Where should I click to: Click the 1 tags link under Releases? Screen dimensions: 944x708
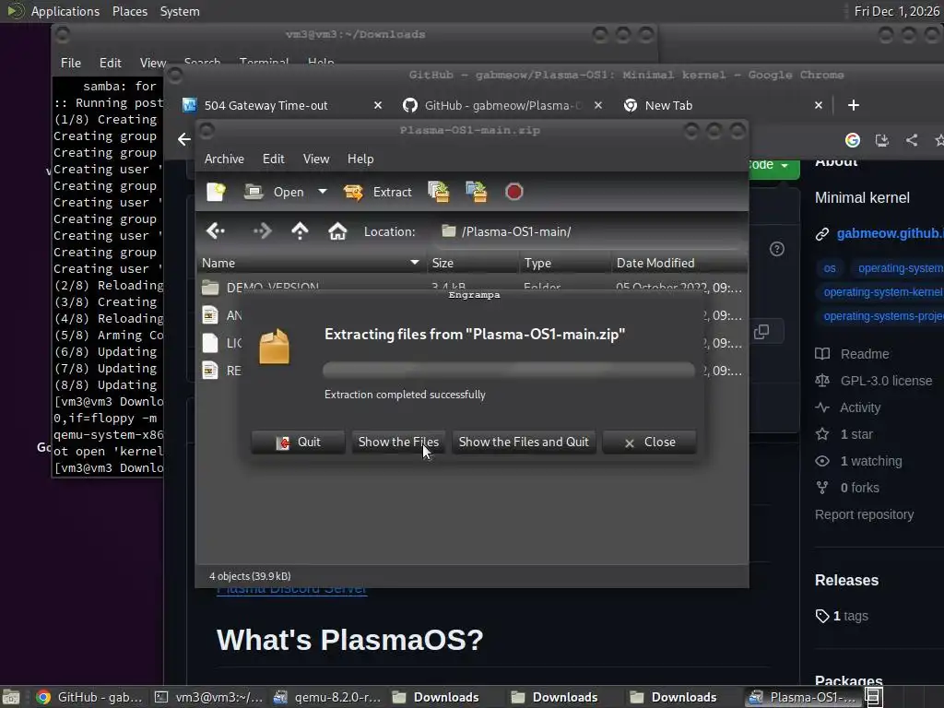842,616
